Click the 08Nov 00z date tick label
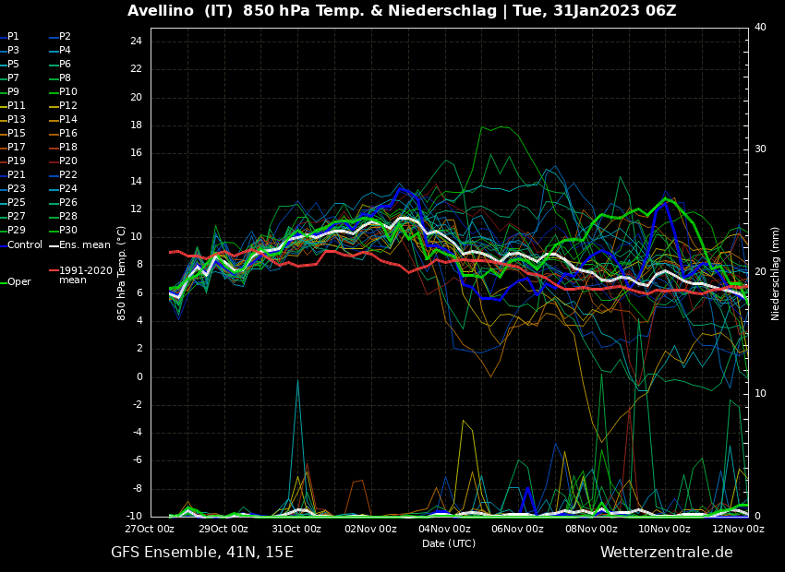This screenshot has height=572, width=785. (591, 530)
